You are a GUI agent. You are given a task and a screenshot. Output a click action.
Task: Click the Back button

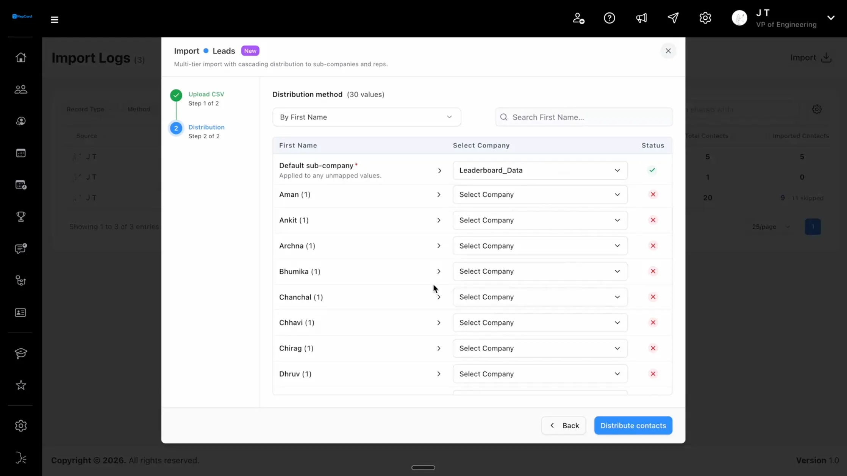click(x=564, y=425)
